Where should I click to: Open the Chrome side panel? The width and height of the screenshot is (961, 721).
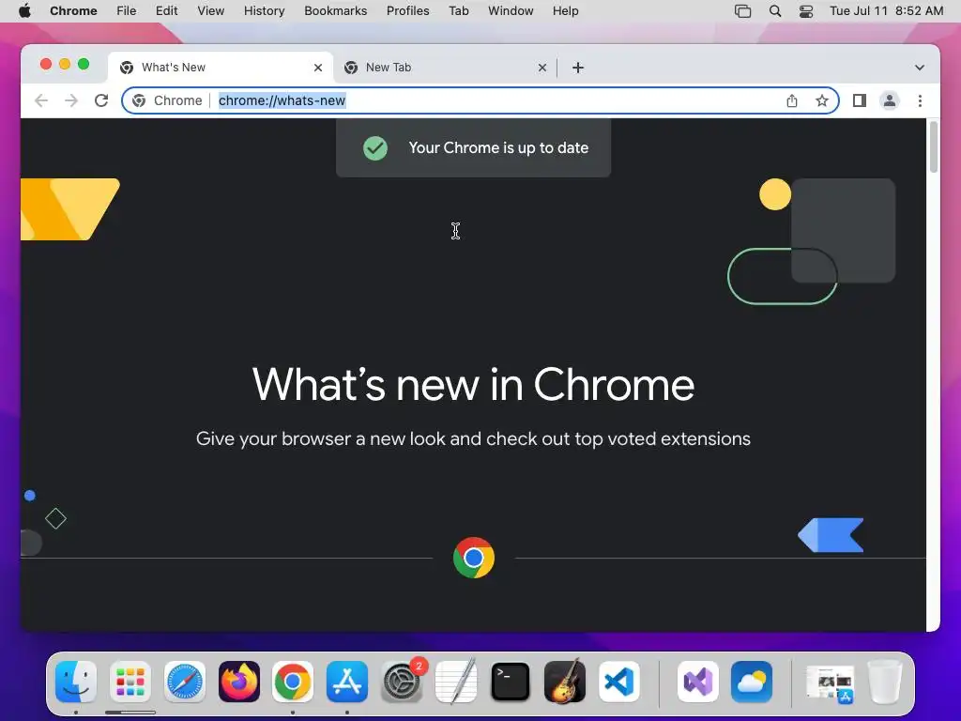(860, 100)
